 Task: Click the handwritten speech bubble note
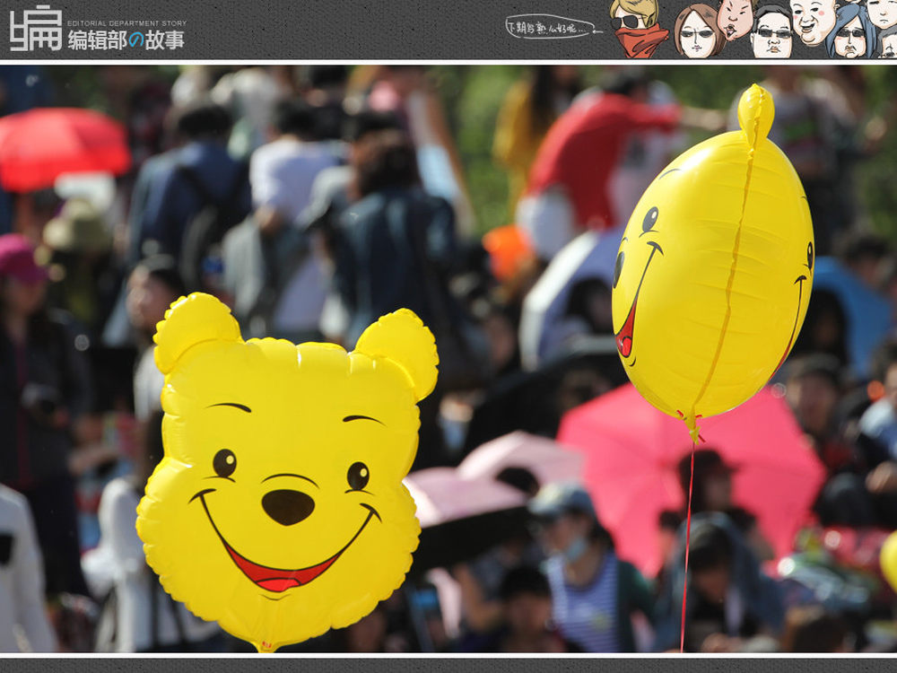pyautogui.click(x=553, y=28)
